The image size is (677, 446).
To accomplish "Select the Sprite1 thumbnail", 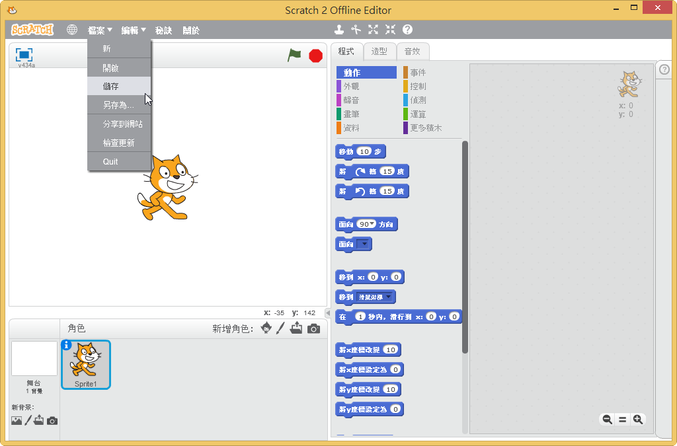I will 86,365.
